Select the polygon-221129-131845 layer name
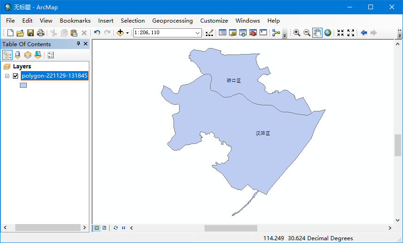Image resolution: width=403 pixels, height=243 pixels. pyautogui.click(x=55, y=76)
